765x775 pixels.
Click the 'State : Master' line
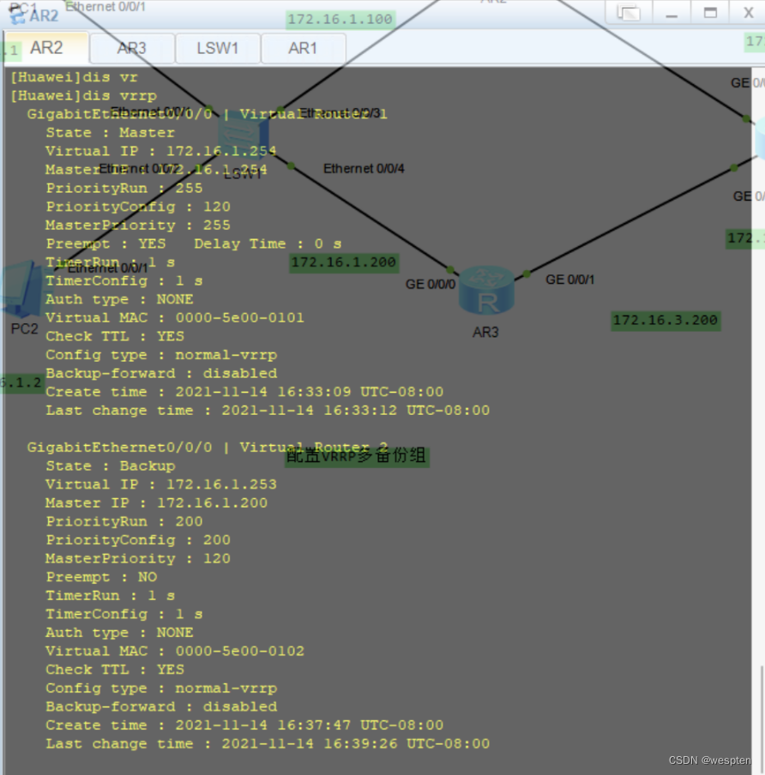pos(111,133)
